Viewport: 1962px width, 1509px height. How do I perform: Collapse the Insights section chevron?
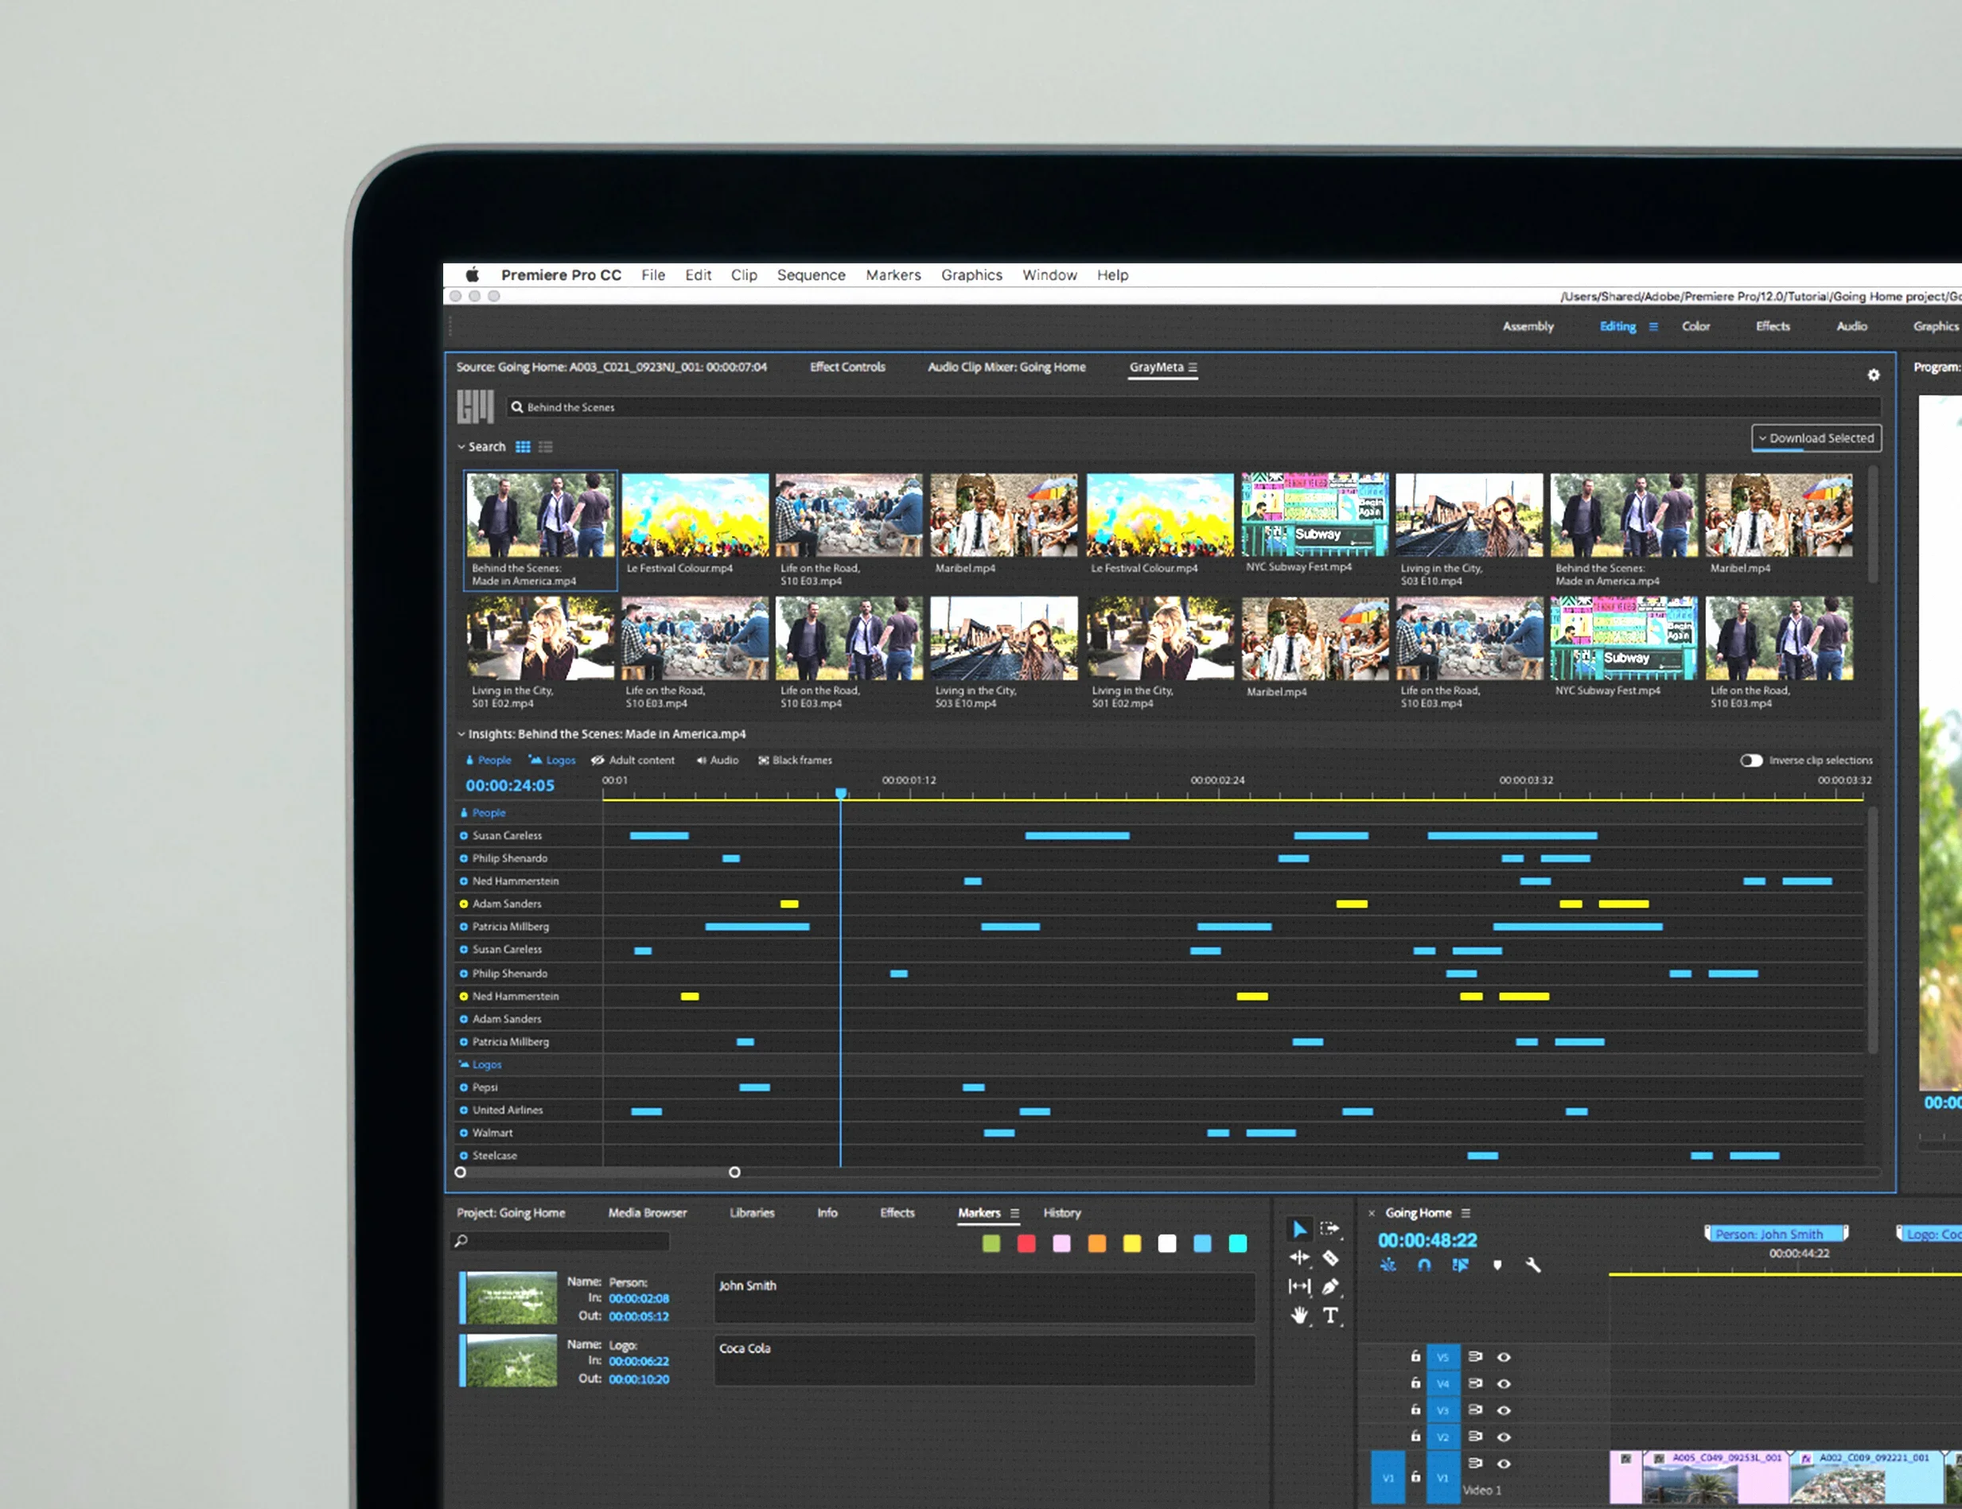pos(461,735)
